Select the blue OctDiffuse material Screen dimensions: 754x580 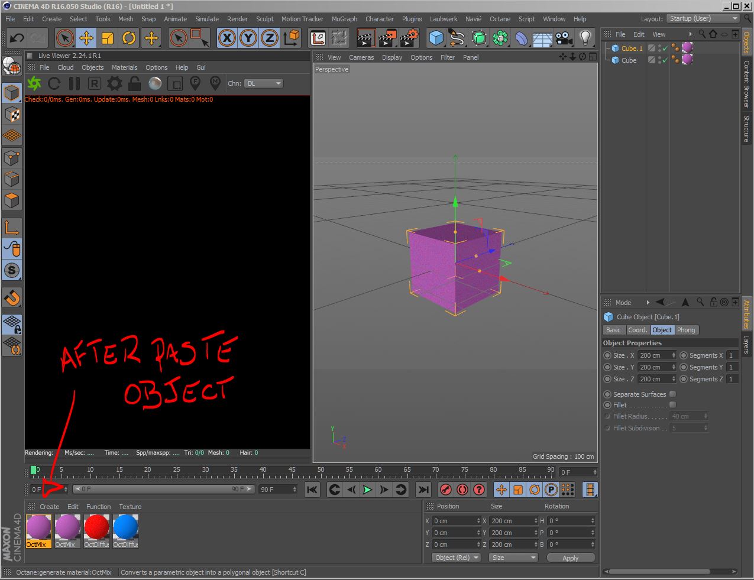coord(125,531)
